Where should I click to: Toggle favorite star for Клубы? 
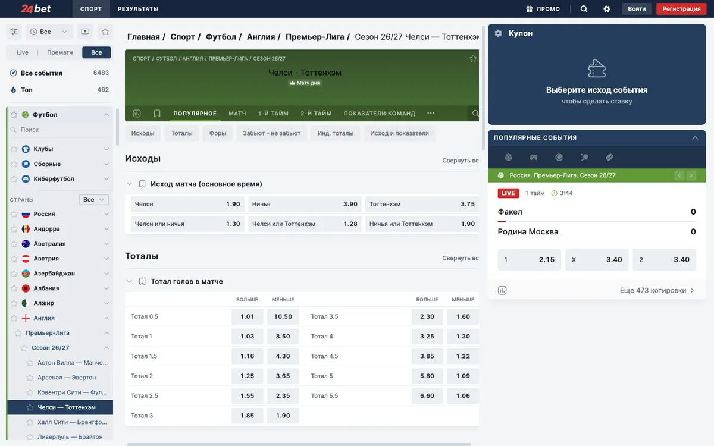click(x=14, y=149)
